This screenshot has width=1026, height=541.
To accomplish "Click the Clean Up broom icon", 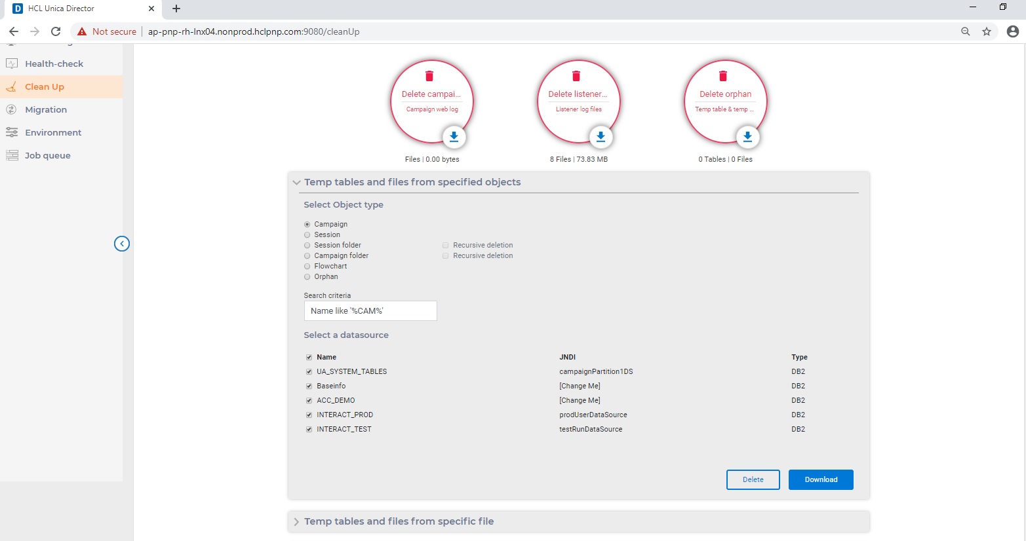I will 12,86.
